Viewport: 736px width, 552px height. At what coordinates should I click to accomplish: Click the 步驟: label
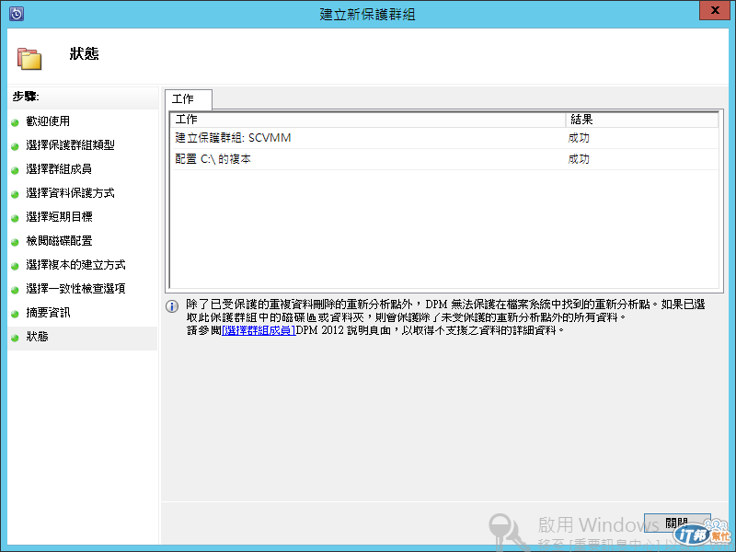point(26,97)
